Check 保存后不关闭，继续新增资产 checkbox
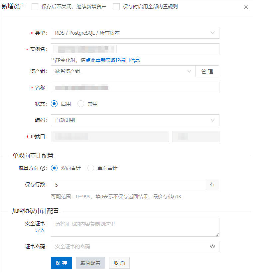This screenshot has height=273, width=253. click(35, 7)
